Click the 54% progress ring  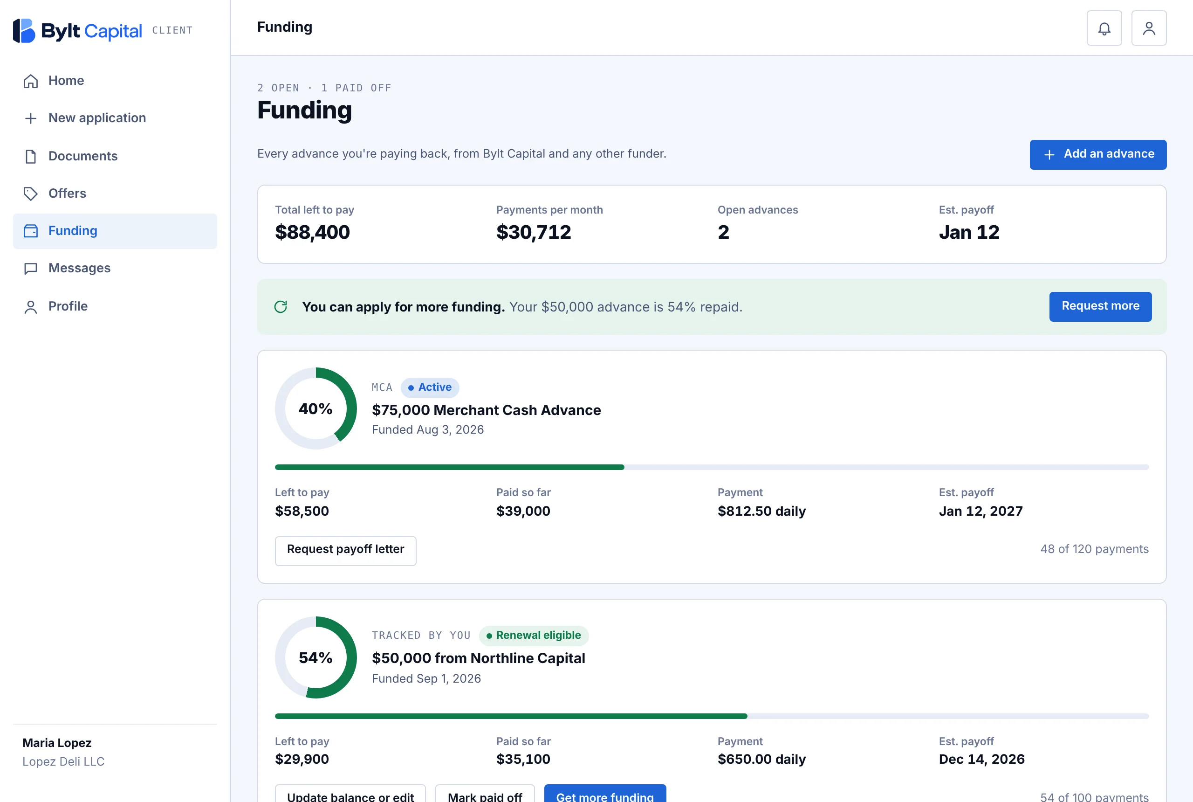click(316, 657)
